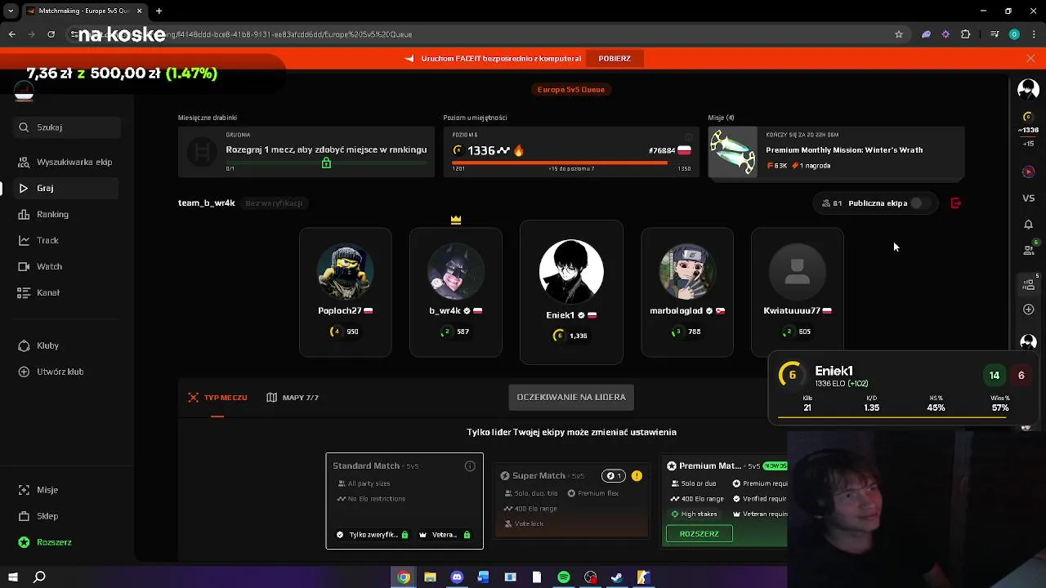Viewport: 1046px width, 588px height.
Task: Select the Super Match card
Action: 571,501
